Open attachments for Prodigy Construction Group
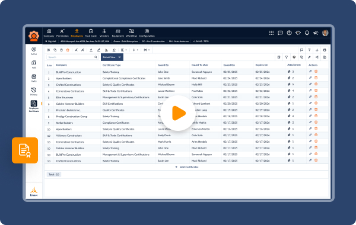The height and width of the screenshot is (225, 356). click(x=291, y=116)
